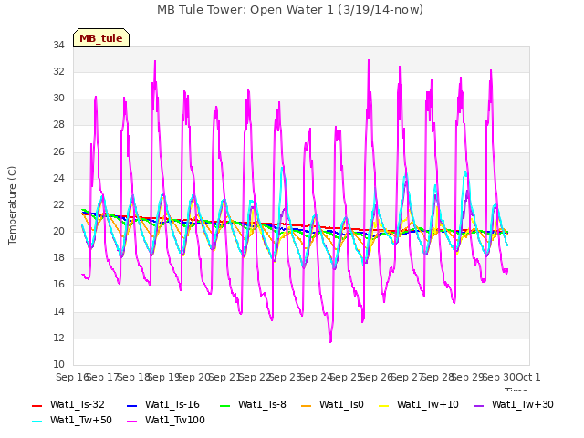The image size is (584, 438).
Task: Click the Temperature (C) axis label
Action: pos(12,205)
